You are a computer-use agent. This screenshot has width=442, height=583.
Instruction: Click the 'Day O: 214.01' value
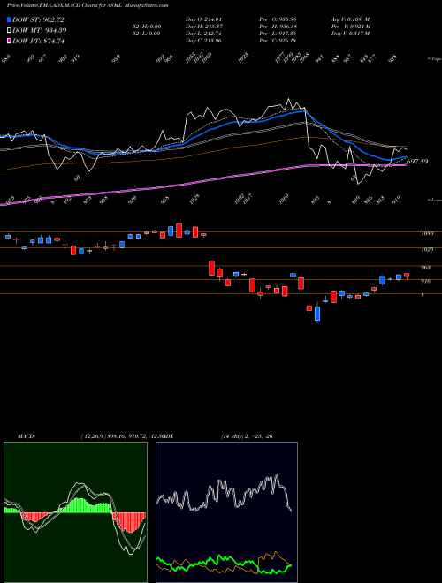pyautogui.click(x=203, y=19)
